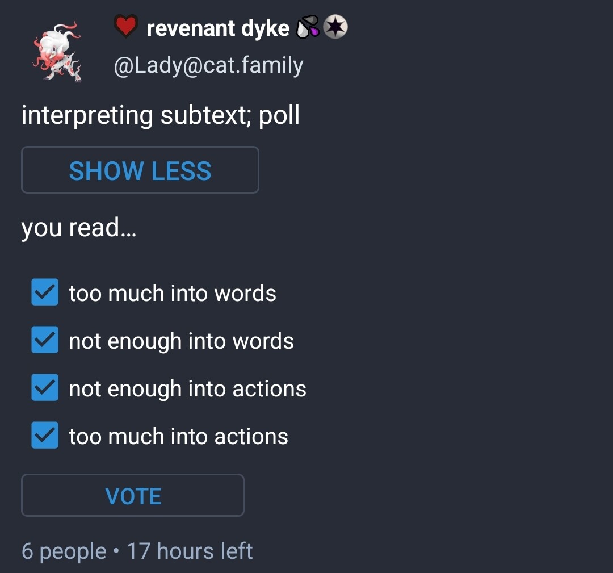Click the "17 hours left" poll timer
The height and width of the screenshot is (573, 613).
pos(190,551)
